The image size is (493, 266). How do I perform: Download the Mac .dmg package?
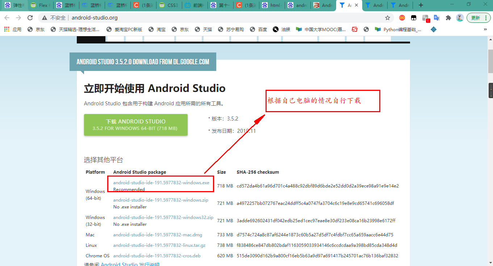tap(158, 235)
